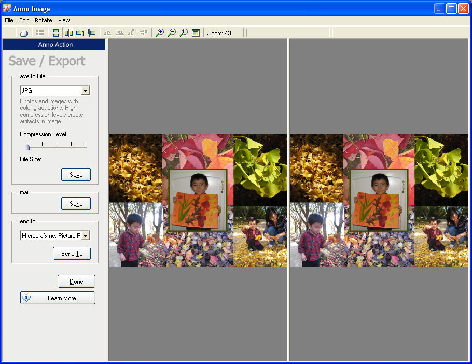Viewport: 472px width, 364px height.
Task: Select the top-bottom split view icon
Action: click(56, 33)
